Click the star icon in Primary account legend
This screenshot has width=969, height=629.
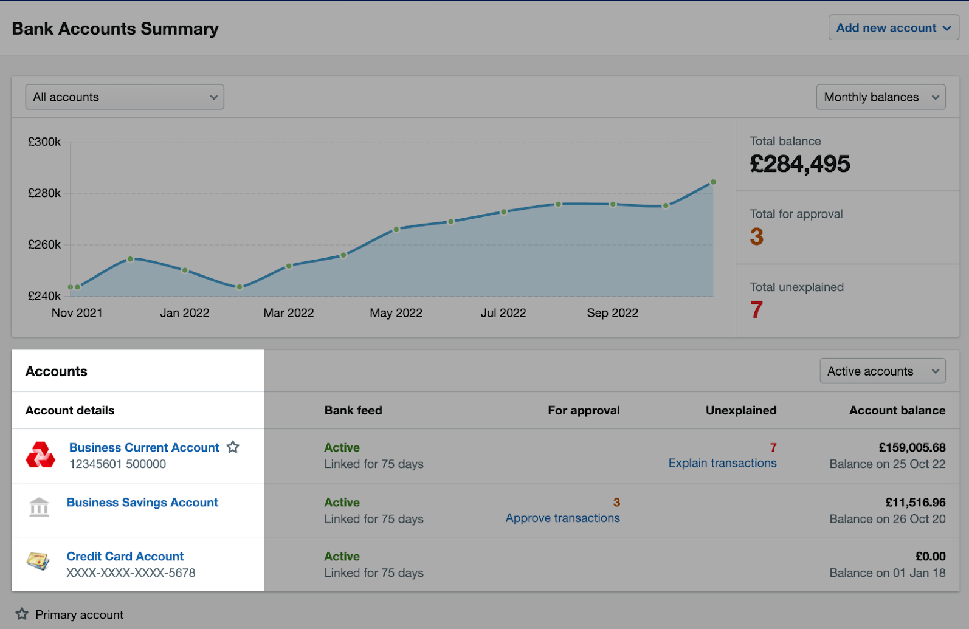point(22,614)
